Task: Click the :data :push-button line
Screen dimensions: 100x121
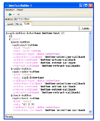Action: tap(27, 51)
